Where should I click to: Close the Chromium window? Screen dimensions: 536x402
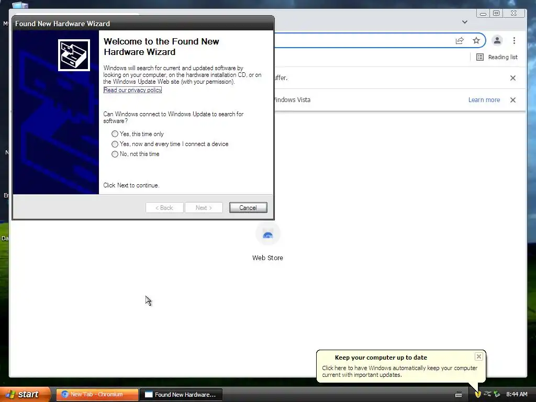[514, 13]
